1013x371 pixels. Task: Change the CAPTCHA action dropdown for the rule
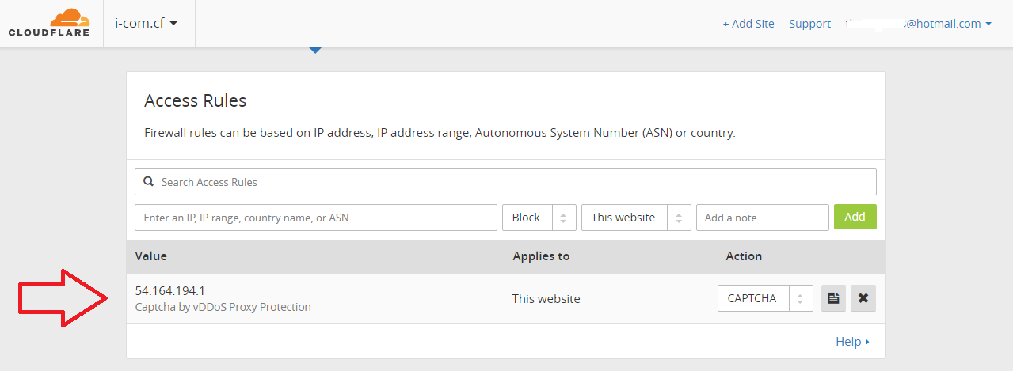tap(764, 298)
